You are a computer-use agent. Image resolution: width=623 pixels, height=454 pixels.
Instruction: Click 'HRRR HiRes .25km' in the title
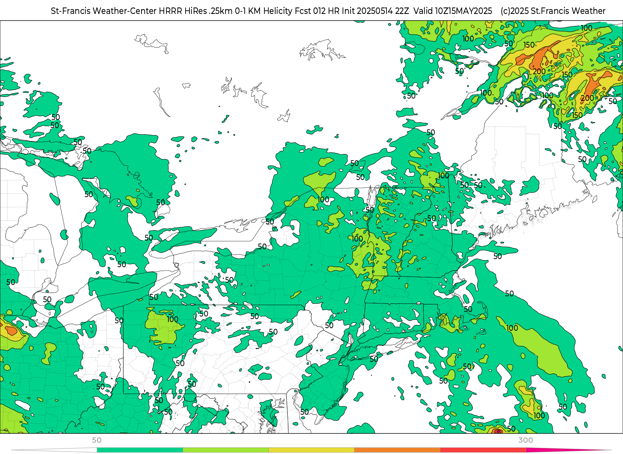pos(196,11)
